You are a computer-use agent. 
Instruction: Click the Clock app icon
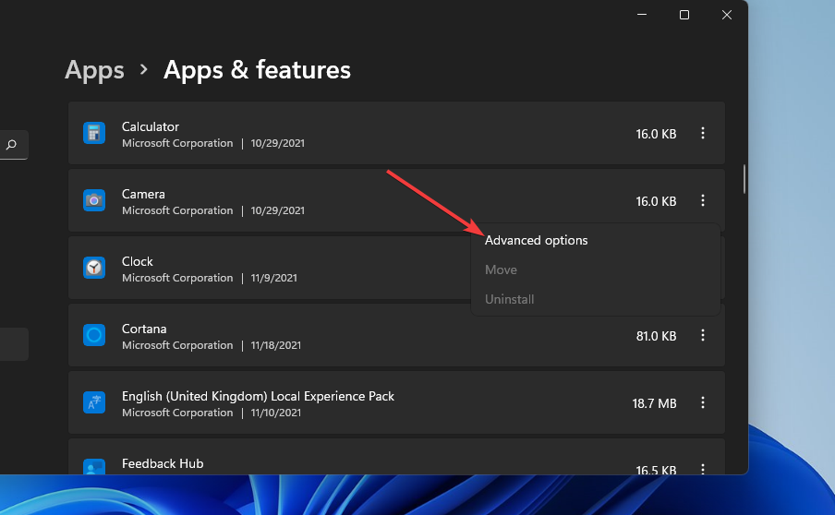(x=93, y=268)
